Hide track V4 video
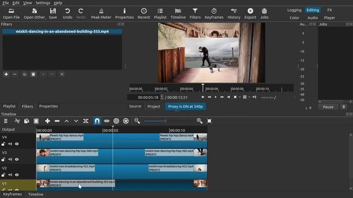This screenshot has width=353, height=198. (x=17, y=144)
